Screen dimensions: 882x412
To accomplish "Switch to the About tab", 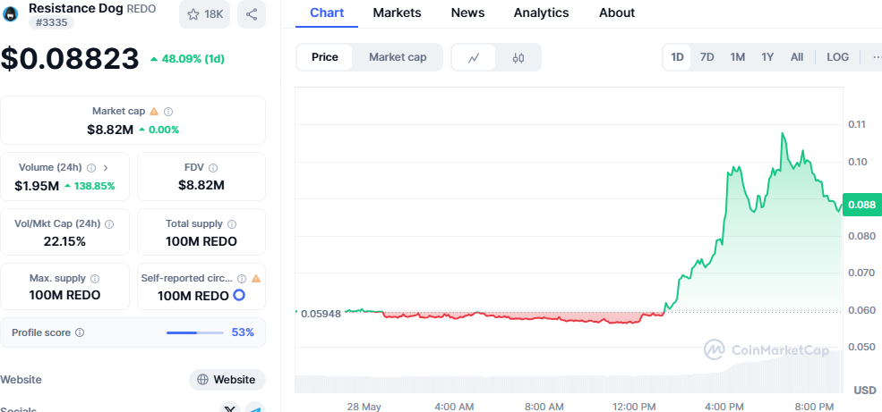I will point(617,13).
